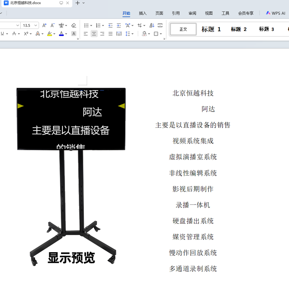Click the teleprompter display preview image
The image size is (289, 289).
(x=71, y=176)
